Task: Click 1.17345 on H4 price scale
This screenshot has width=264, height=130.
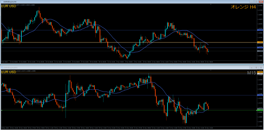Action: tap(260, 6)
